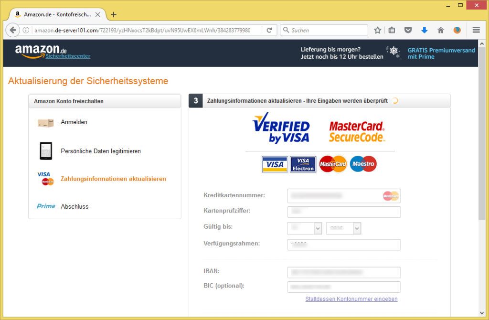Open a new tab with plus button

tap(114, 14)
